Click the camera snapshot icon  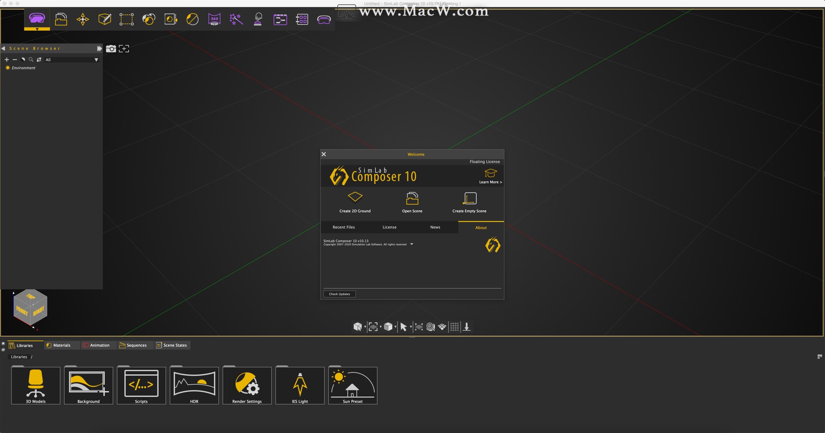click(111, 49)
